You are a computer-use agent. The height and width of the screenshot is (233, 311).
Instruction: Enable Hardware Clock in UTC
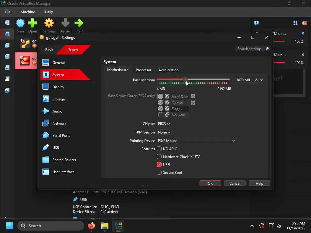tap(159, 157)
